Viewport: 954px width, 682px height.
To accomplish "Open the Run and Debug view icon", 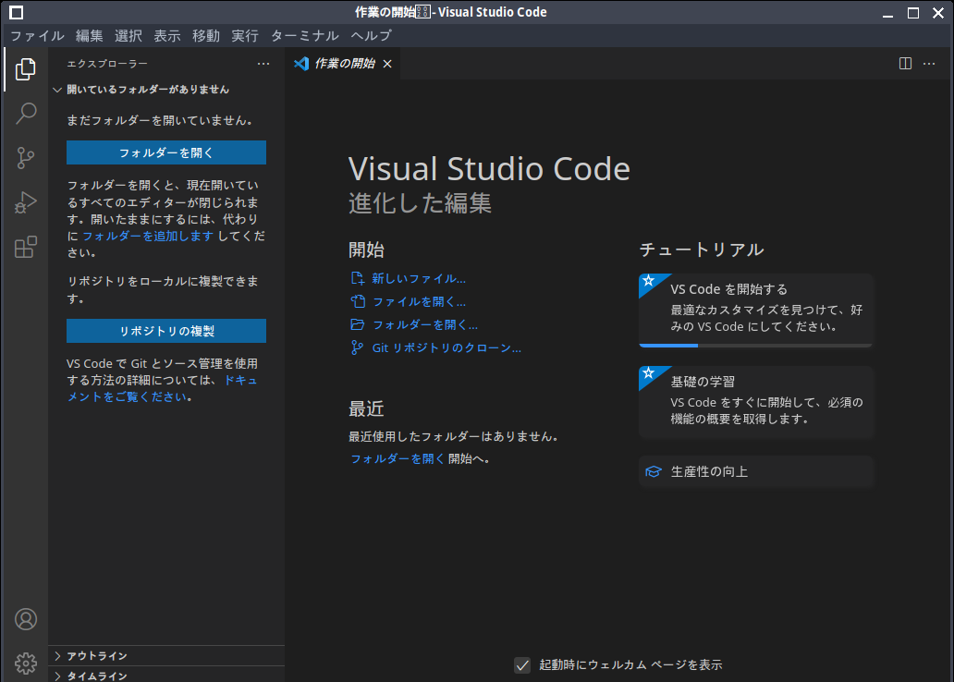I will click(26, 202).
